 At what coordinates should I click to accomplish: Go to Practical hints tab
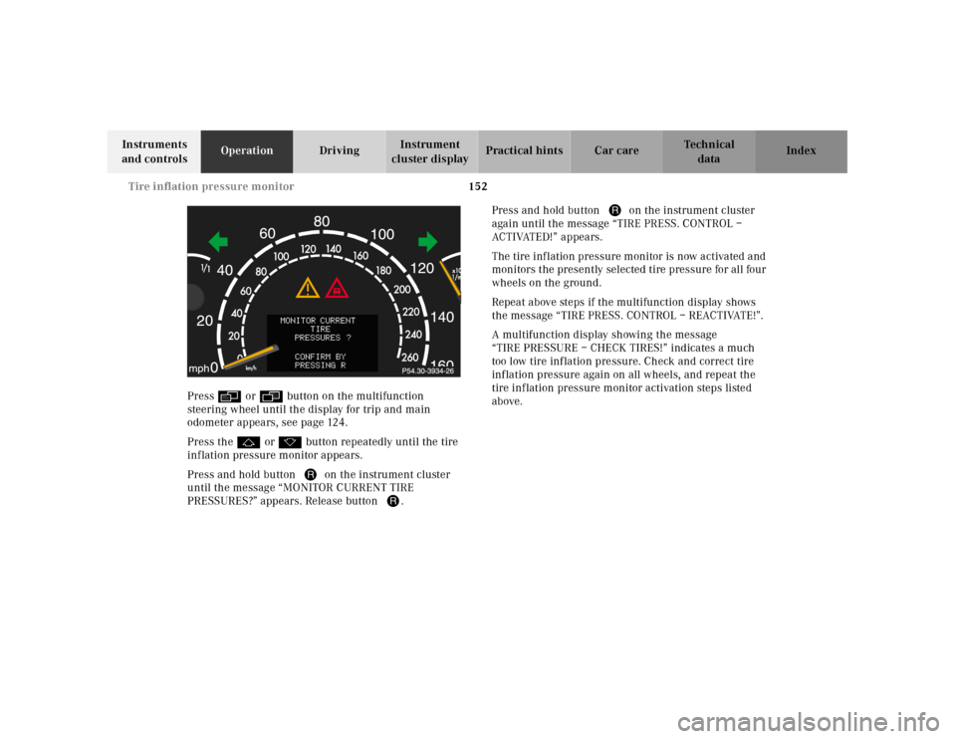point(524,151)
